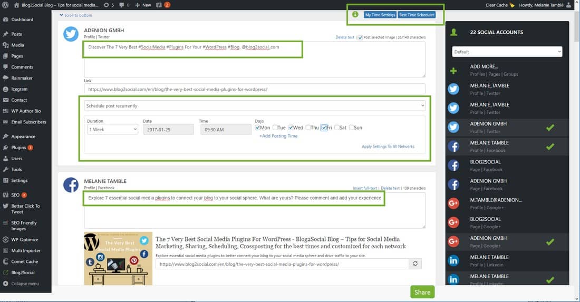The height and width of the screenshot is (302, 580).
Task: Click the green Share button
Action: pos(422,292)
